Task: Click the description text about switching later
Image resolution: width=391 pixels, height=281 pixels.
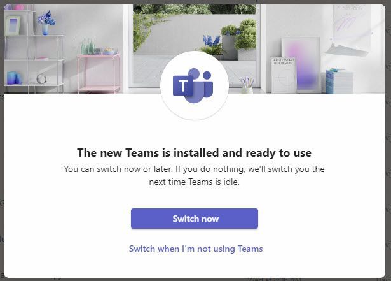Action: pos(195,175)
